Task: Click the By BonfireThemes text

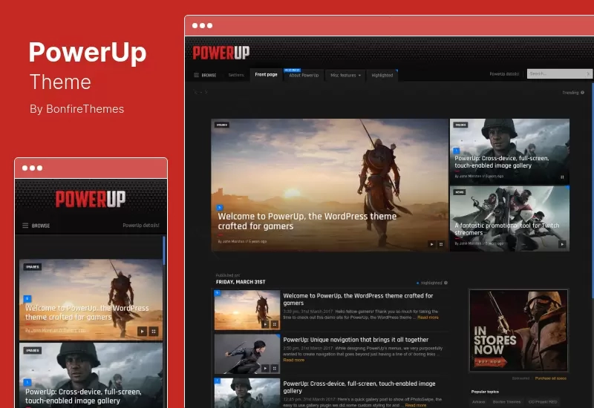Action: [77, 109]
